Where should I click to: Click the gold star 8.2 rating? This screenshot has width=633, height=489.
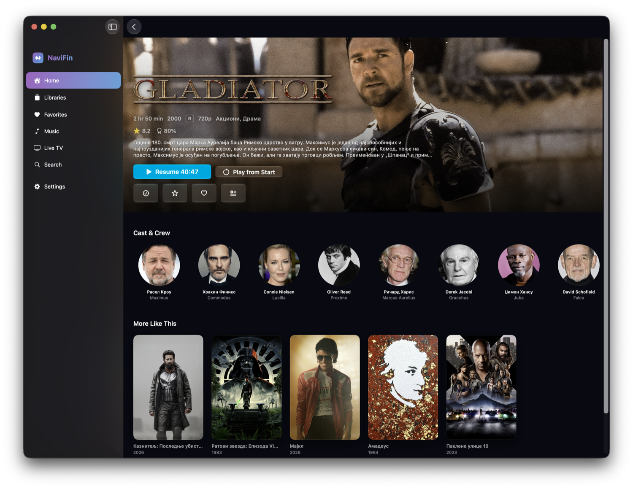pyautogui.click(x=142, y=131)
